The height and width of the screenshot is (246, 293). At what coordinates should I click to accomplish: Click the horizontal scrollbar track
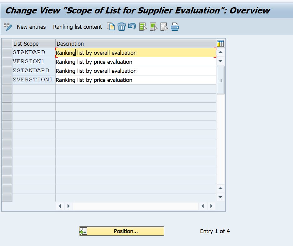pyautogui.click(x=136, y=206)
